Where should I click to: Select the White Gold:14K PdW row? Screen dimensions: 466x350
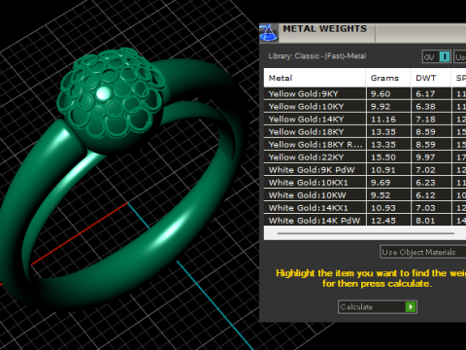(x=365, y=220)
